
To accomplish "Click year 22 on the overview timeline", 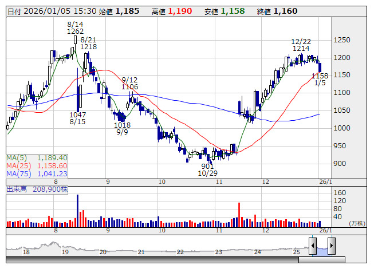I will pos(180,252).
